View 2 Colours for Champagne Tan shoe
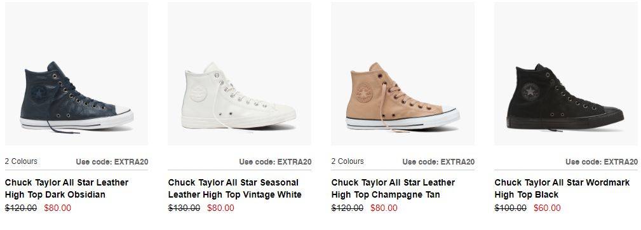Viewport: 641px width, 230px height. point(347,161)
